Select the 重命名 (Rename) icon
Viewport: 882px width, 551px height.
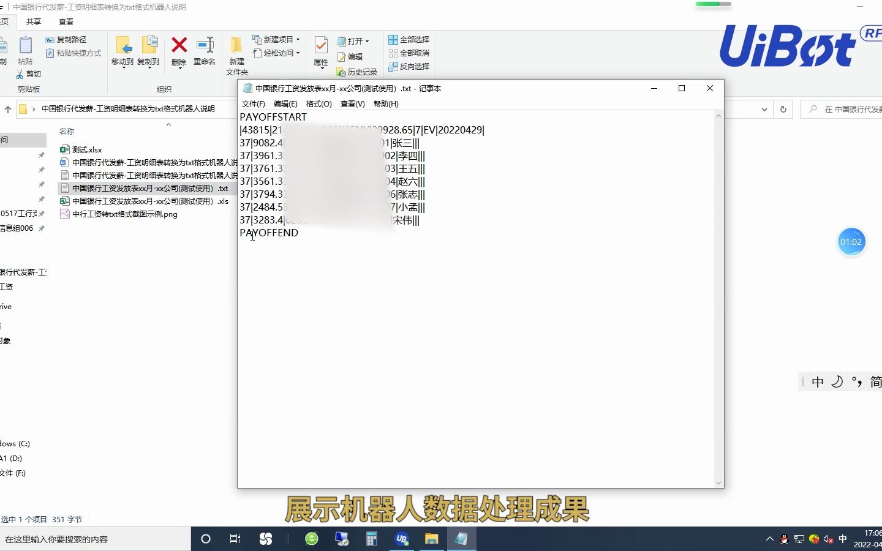(x=204, y=49)
